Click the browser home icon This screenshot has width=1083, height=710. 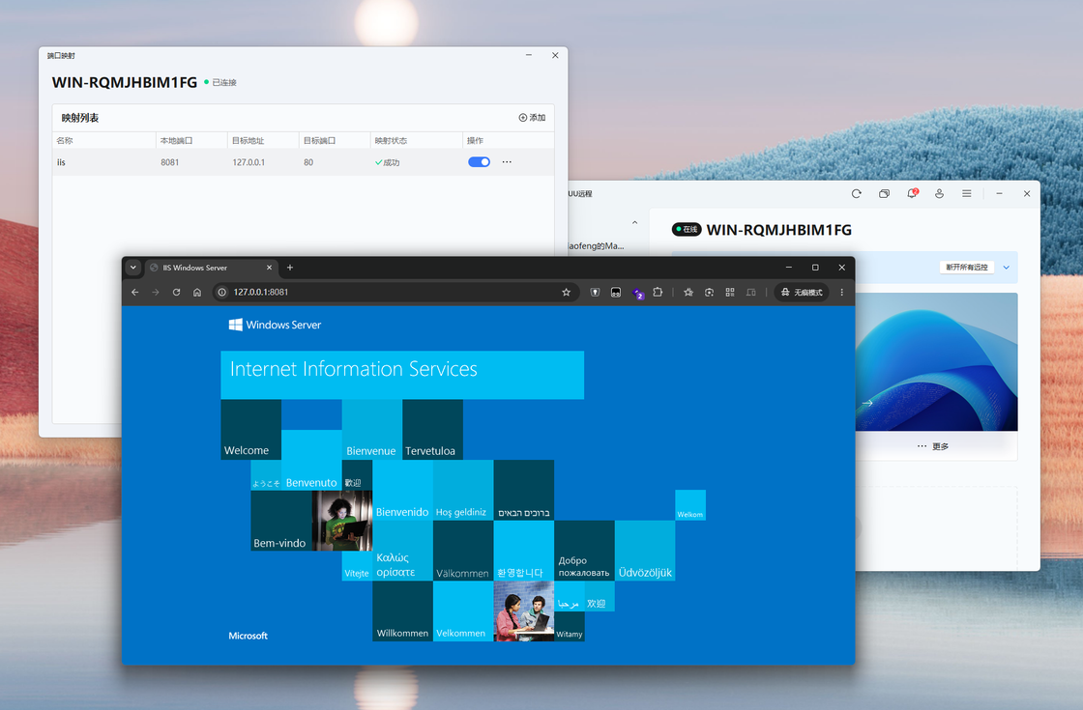pos(197,293)
